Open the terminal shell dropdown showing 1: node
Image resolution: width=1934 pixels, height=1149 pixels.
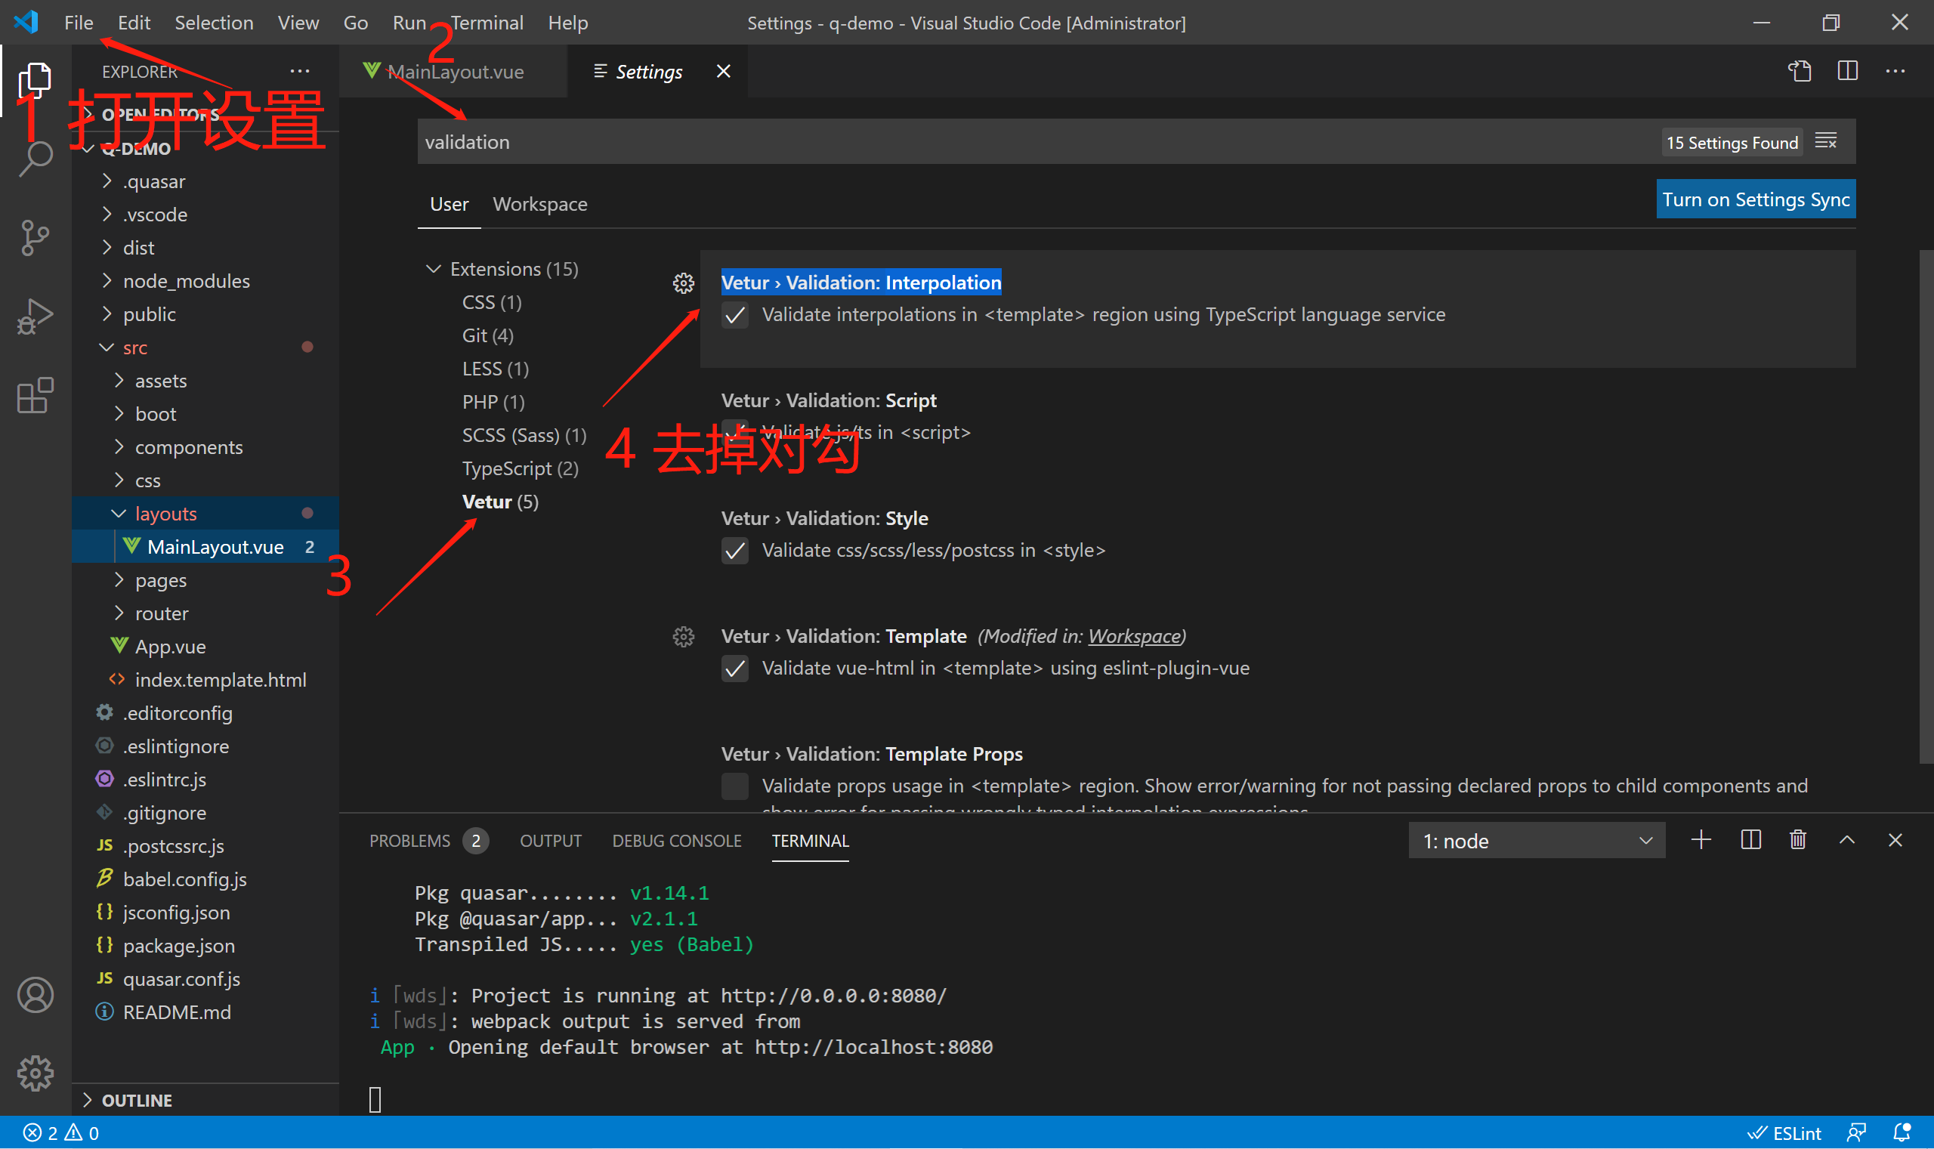click(1537, 840)
